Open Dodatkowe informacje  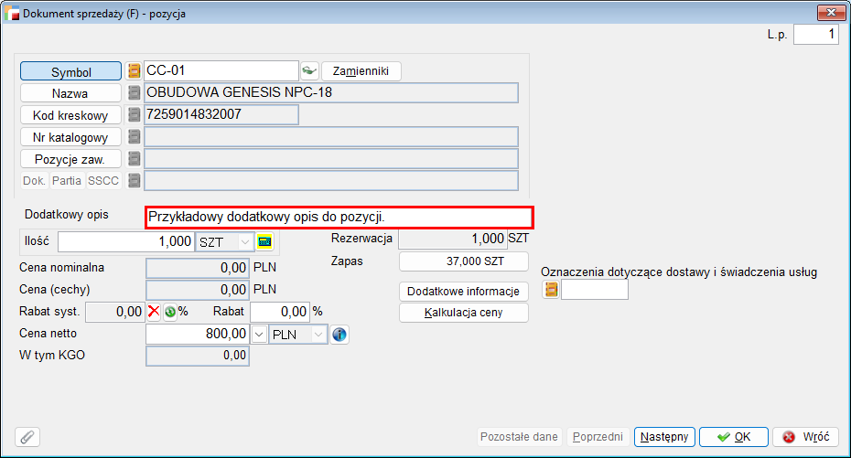[464, 291]
